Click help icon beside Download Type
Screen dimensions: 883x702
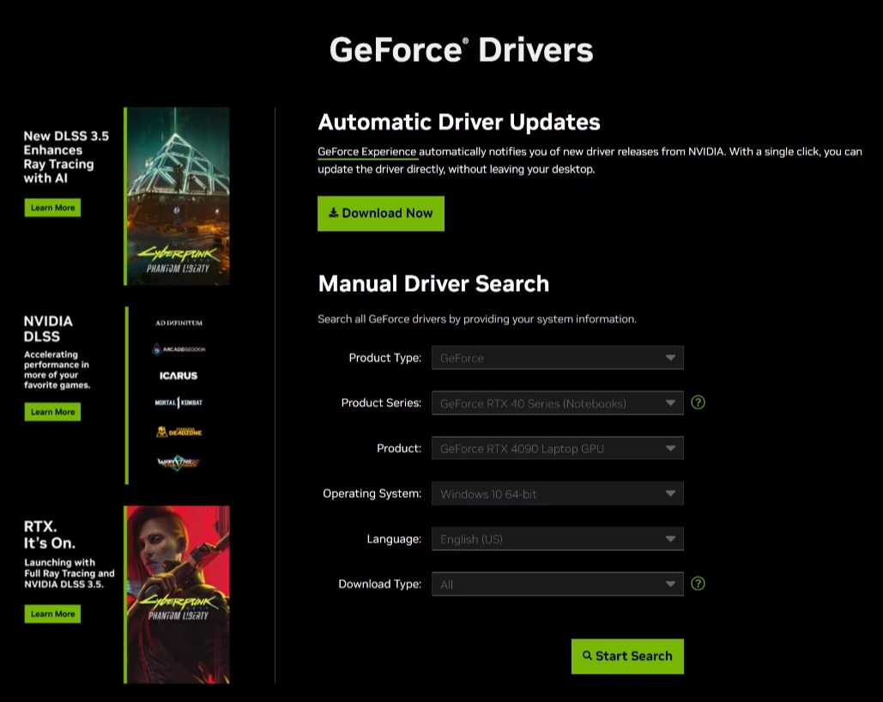coord(698,584)
